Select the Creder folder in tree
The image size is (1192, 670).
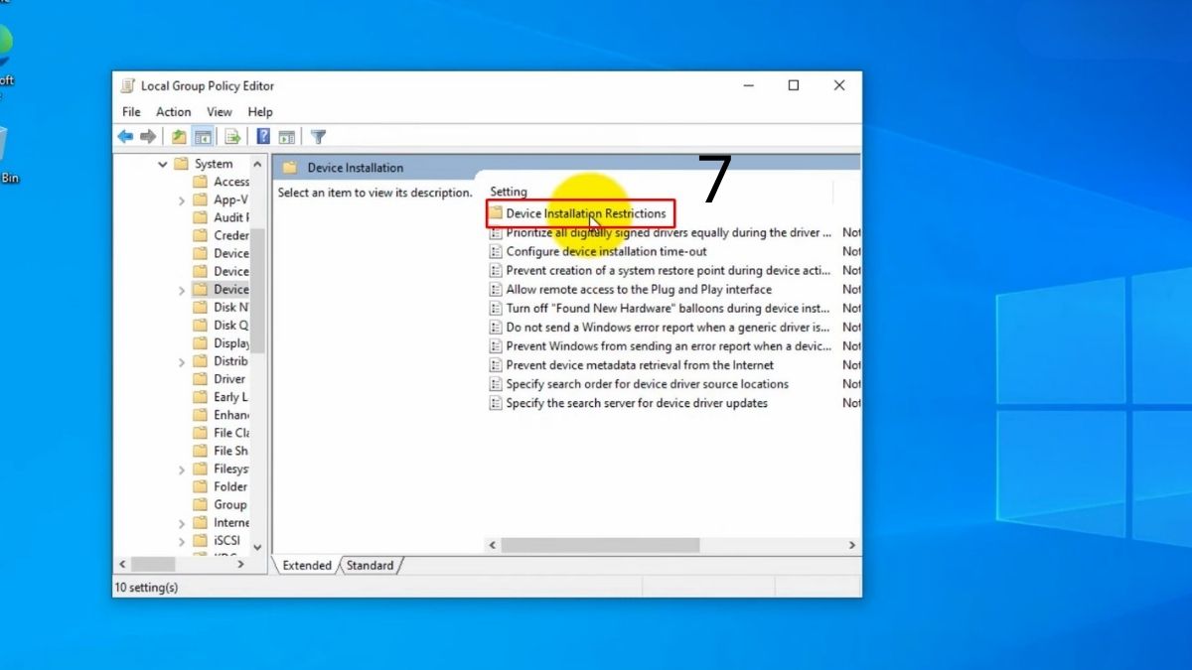coord(231,235)
